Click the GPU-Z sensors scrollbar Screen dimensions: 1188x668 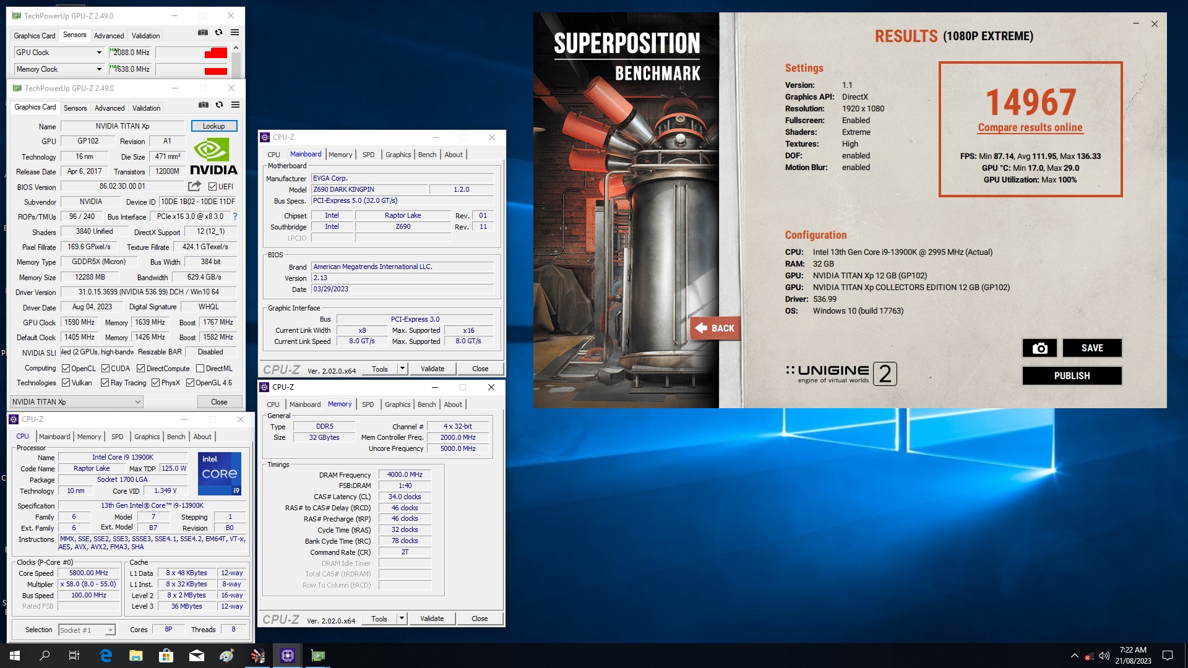point(236,60)
